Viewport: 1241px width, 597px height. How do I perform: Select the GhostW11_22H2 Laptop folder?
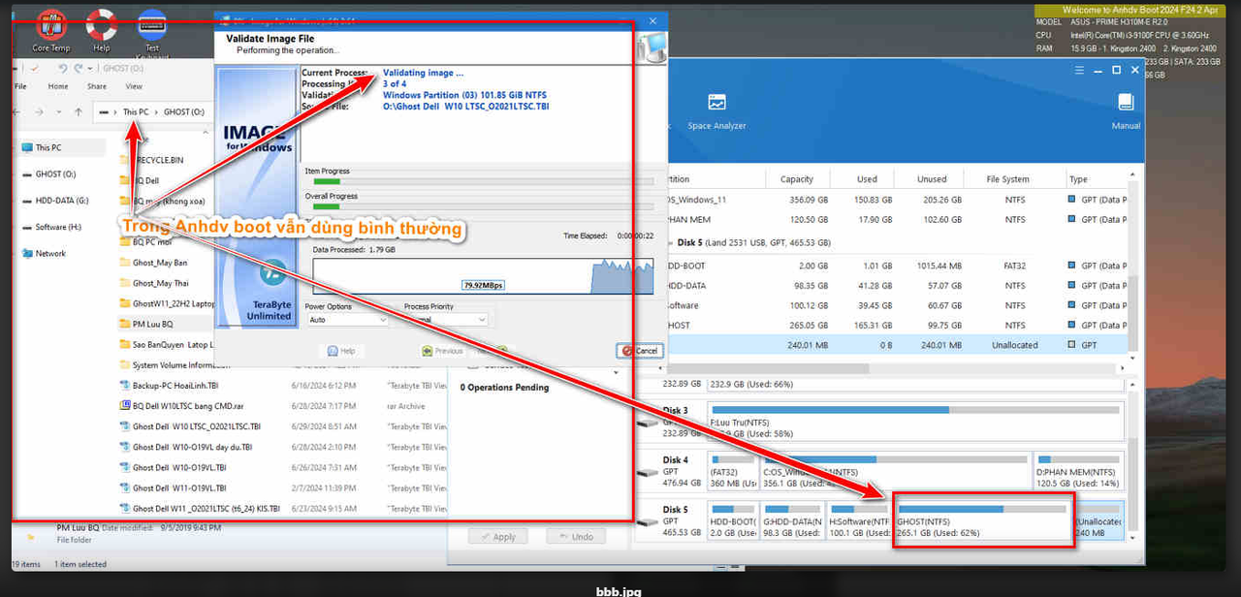[x=167, y=303]
